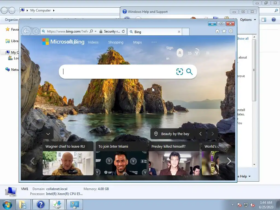Open the three-dot more menu on Bing
Image resolution: width=280 pixels, height=210 pixels.
(154, 42)
